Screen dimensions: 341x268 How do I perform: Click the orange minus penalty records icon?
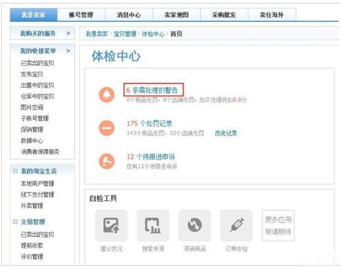point(106,128)
